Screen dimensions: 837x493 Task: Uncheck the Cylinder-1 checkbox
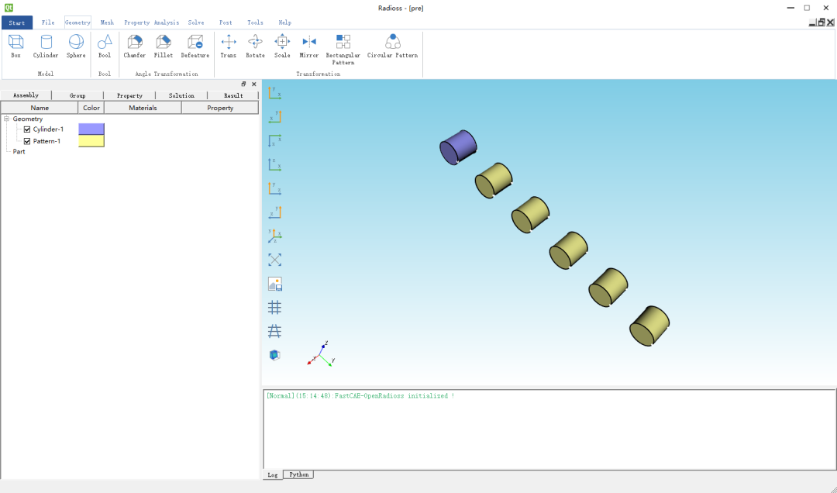tap(27, 129)
